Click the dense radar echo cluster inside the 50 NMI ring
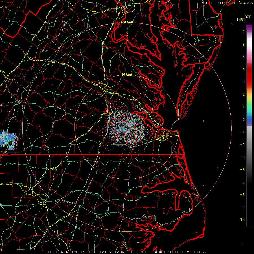 pyautogui.click(x=127, y=128)
